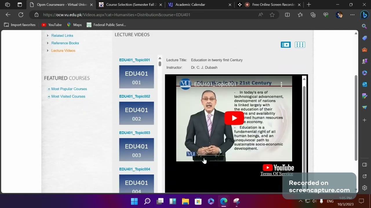Open the sidebar Tools briefcase icon
This screenshot has height=208, width=371.
(365, 50)
